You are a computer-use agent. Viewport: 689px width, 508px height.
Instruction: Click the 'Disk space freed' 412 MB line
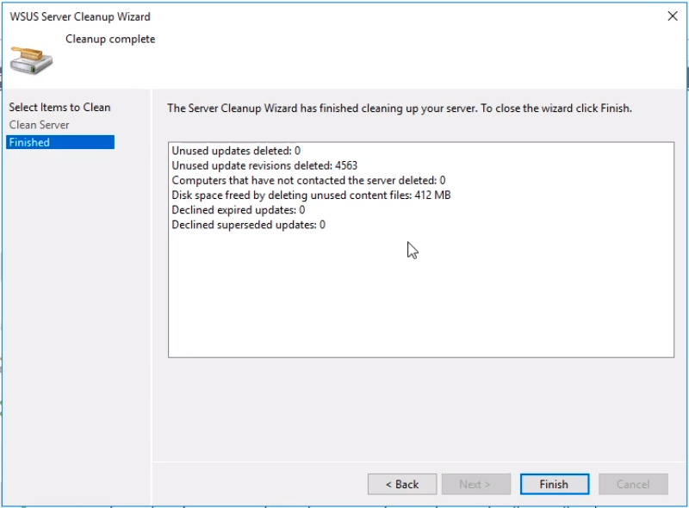click(x=311, y=195)
